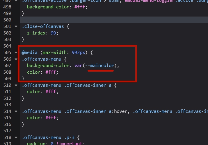Image resolution: width=208 pixels, height=145 pixels.
Task: Place cursor on the empty highlighted line 500
Action: [87, 20]
